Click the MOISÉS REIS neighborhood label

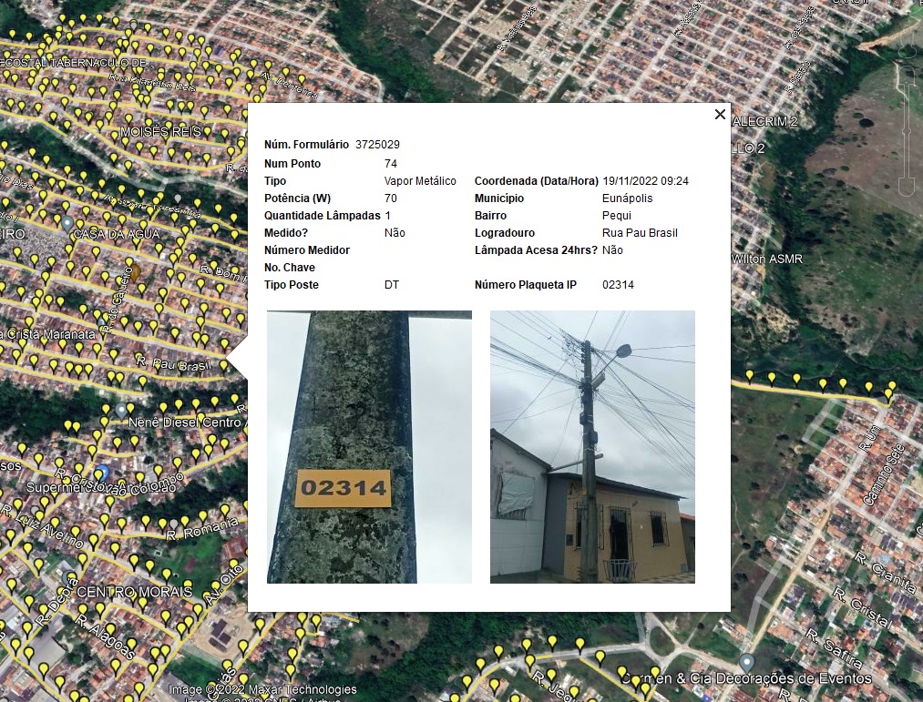(x=161, y=132)
